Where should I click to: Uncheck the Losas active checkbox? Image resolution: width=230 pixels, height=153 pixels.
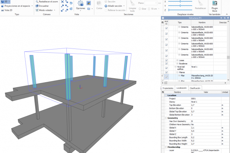coord(166,60)
